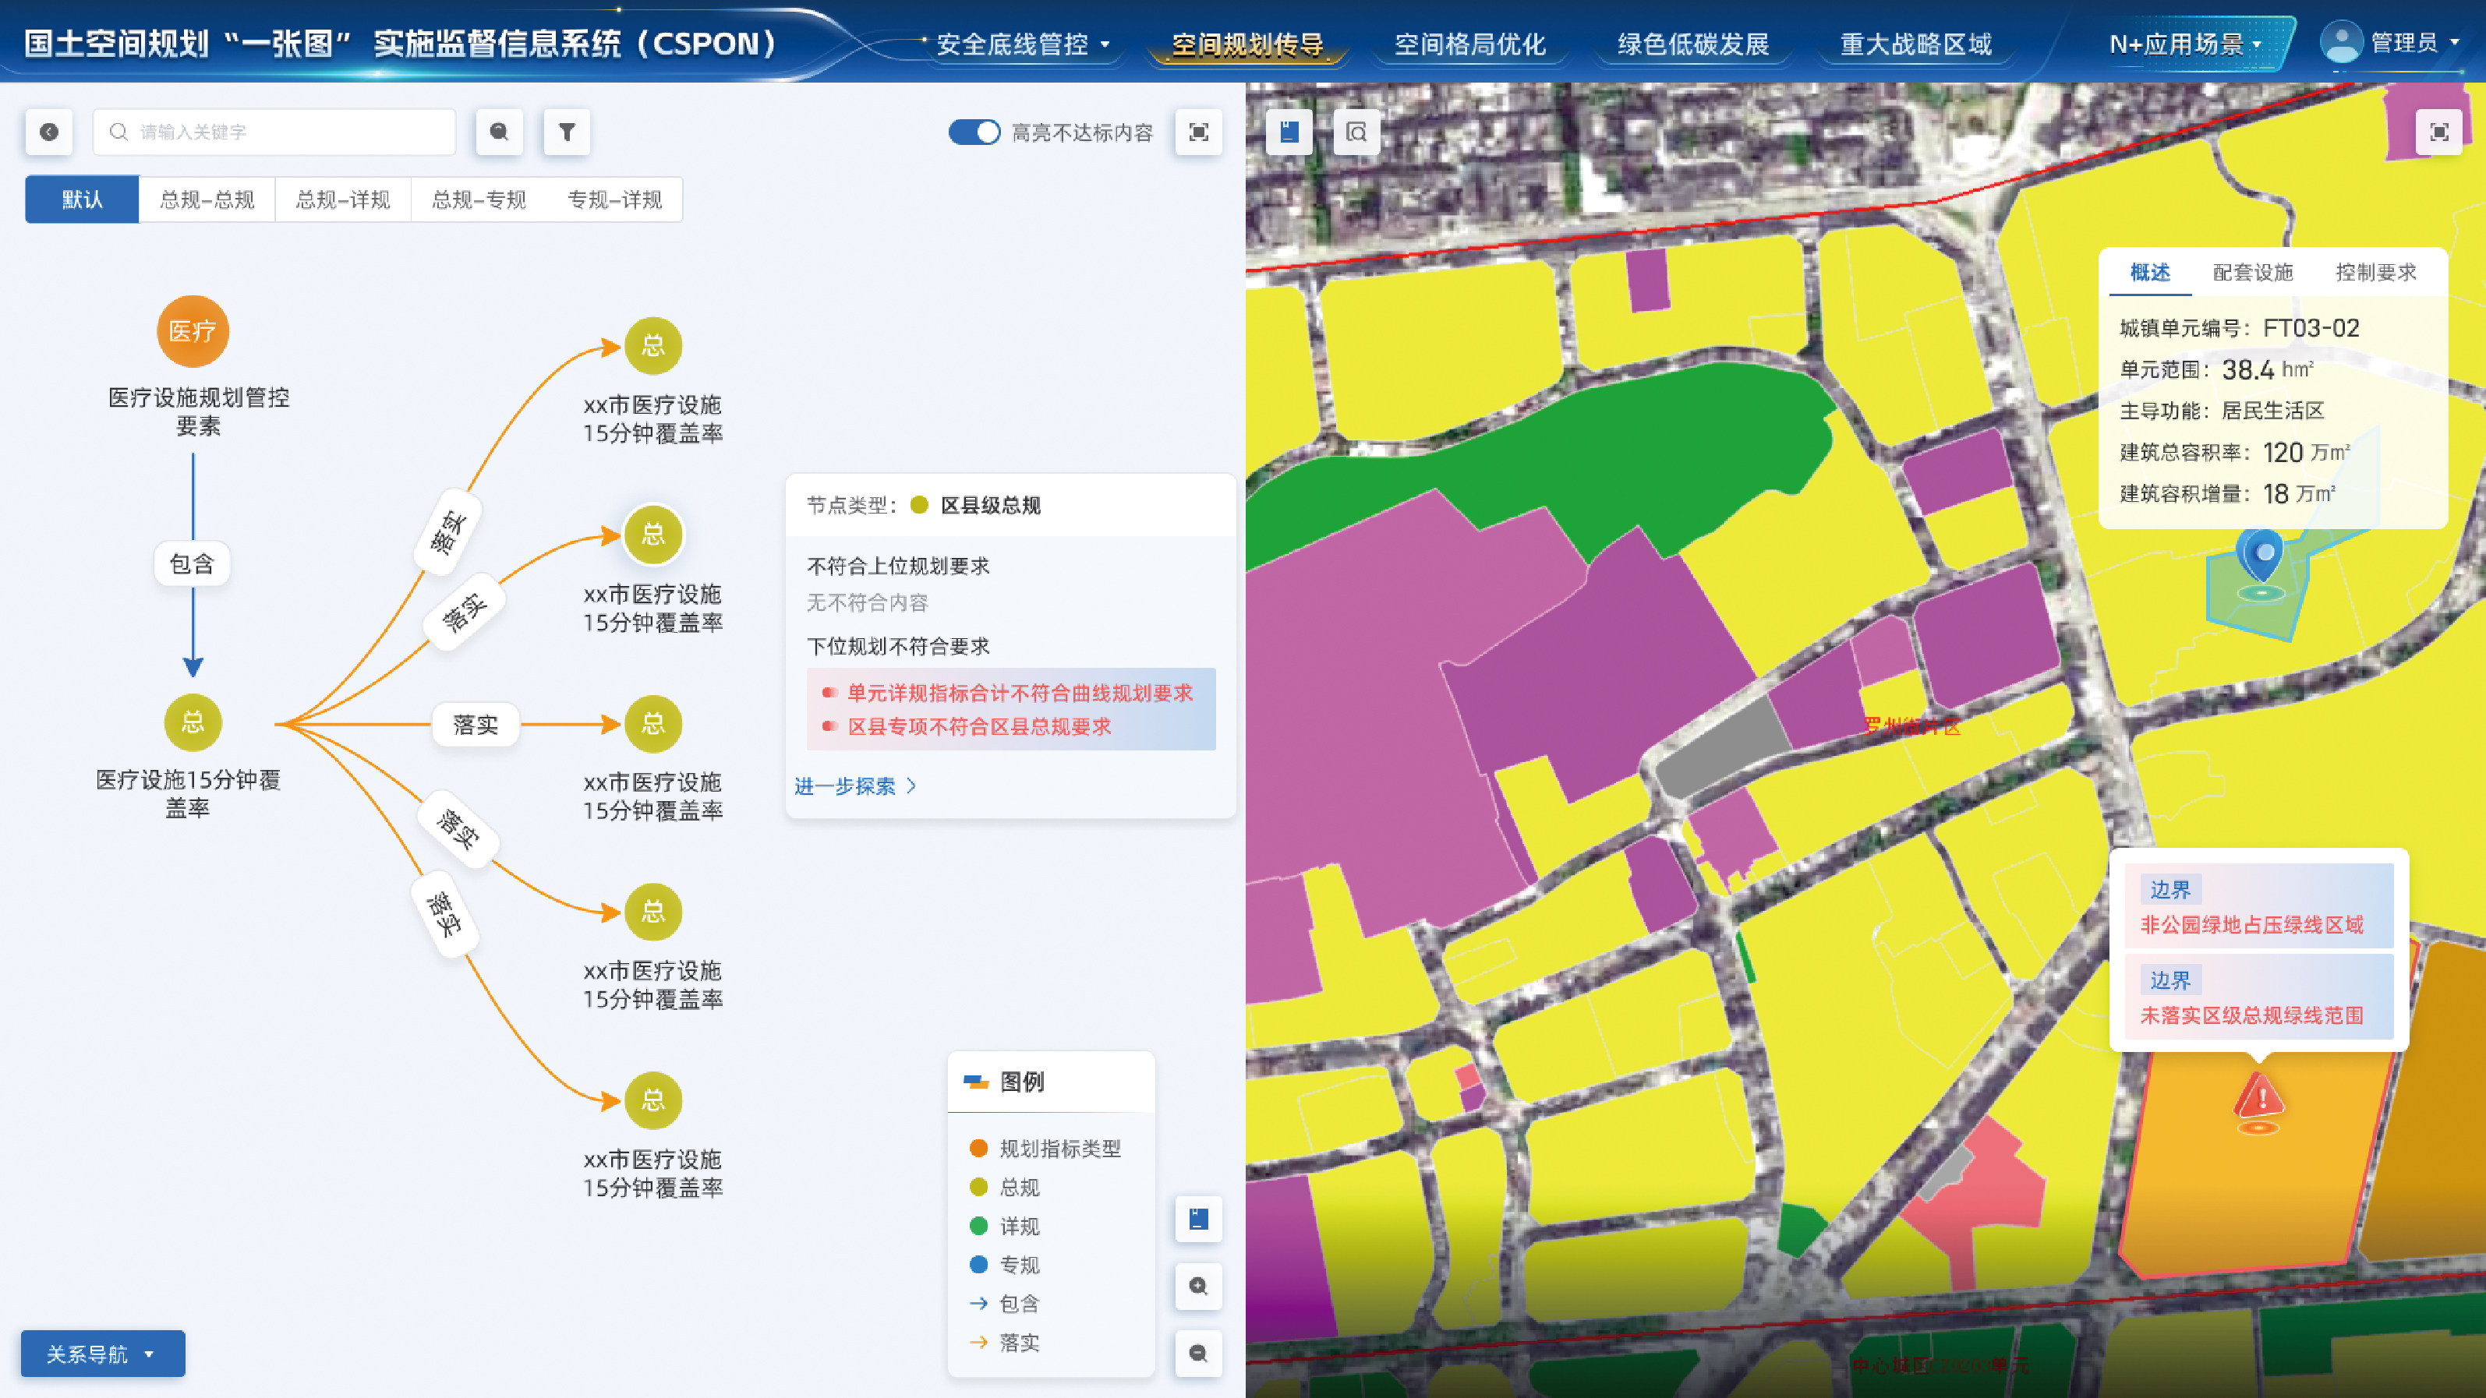Switch to 总规-详规 tab
This screenshot has height=1398, width=2486.
click(342, 199)
